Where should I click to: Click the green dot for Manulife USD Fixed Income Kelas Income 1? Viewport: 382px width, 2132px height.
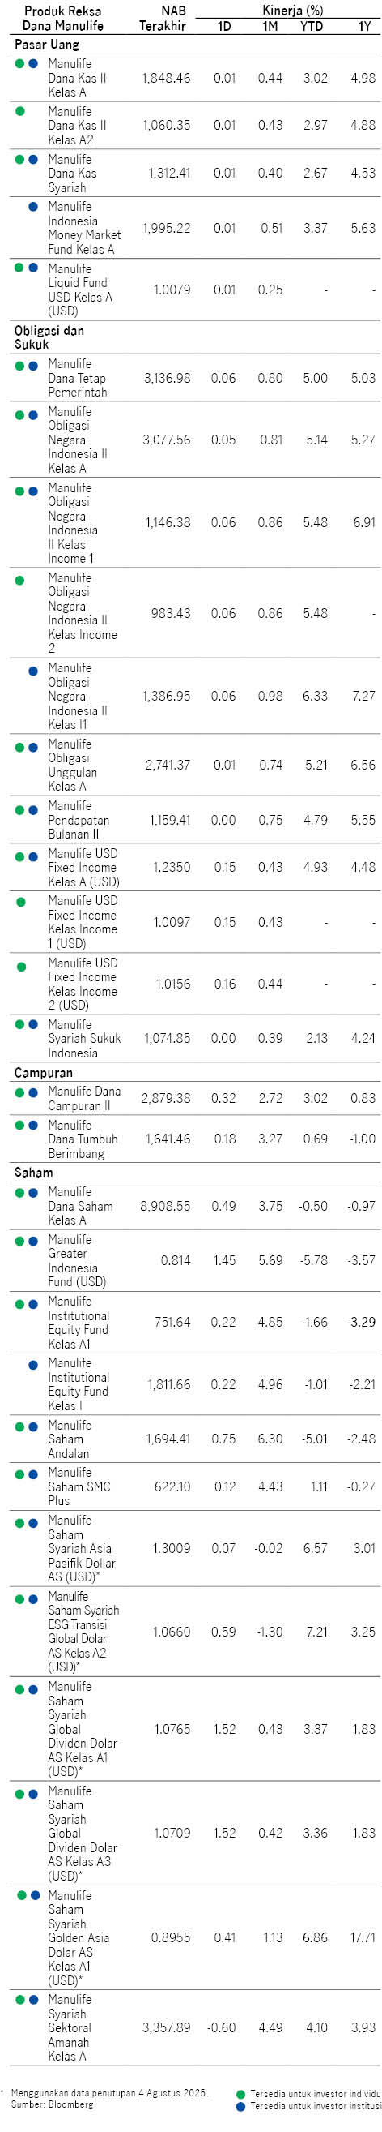[21, 901]
